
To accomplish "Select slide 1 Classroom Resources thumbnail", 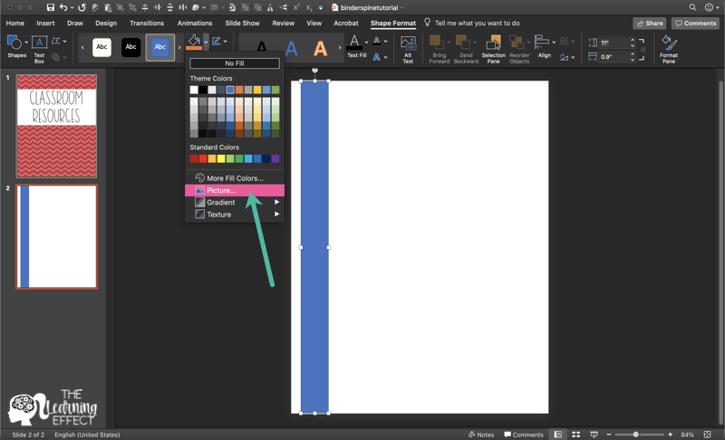I will coord(56,126).
